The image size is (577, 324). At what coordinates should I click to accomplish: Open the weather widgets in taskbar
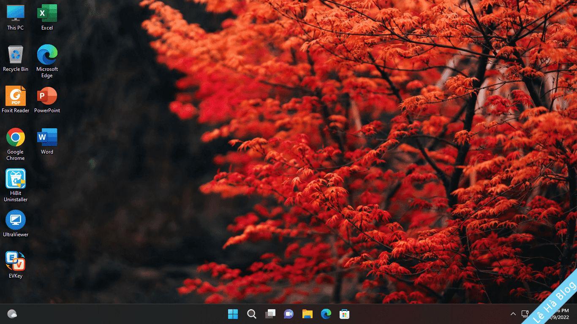[12, 314]
